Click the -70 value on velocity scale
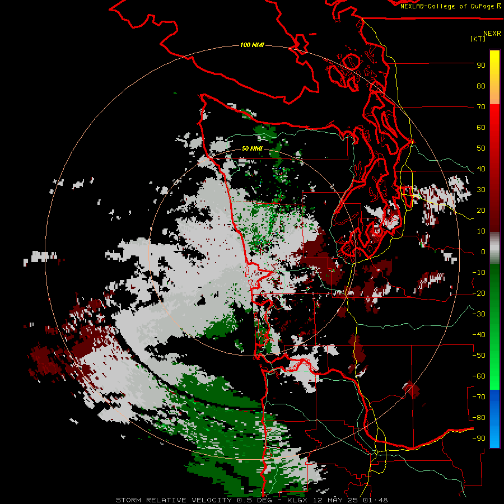504x504 pixels. (x=479, y=397)
